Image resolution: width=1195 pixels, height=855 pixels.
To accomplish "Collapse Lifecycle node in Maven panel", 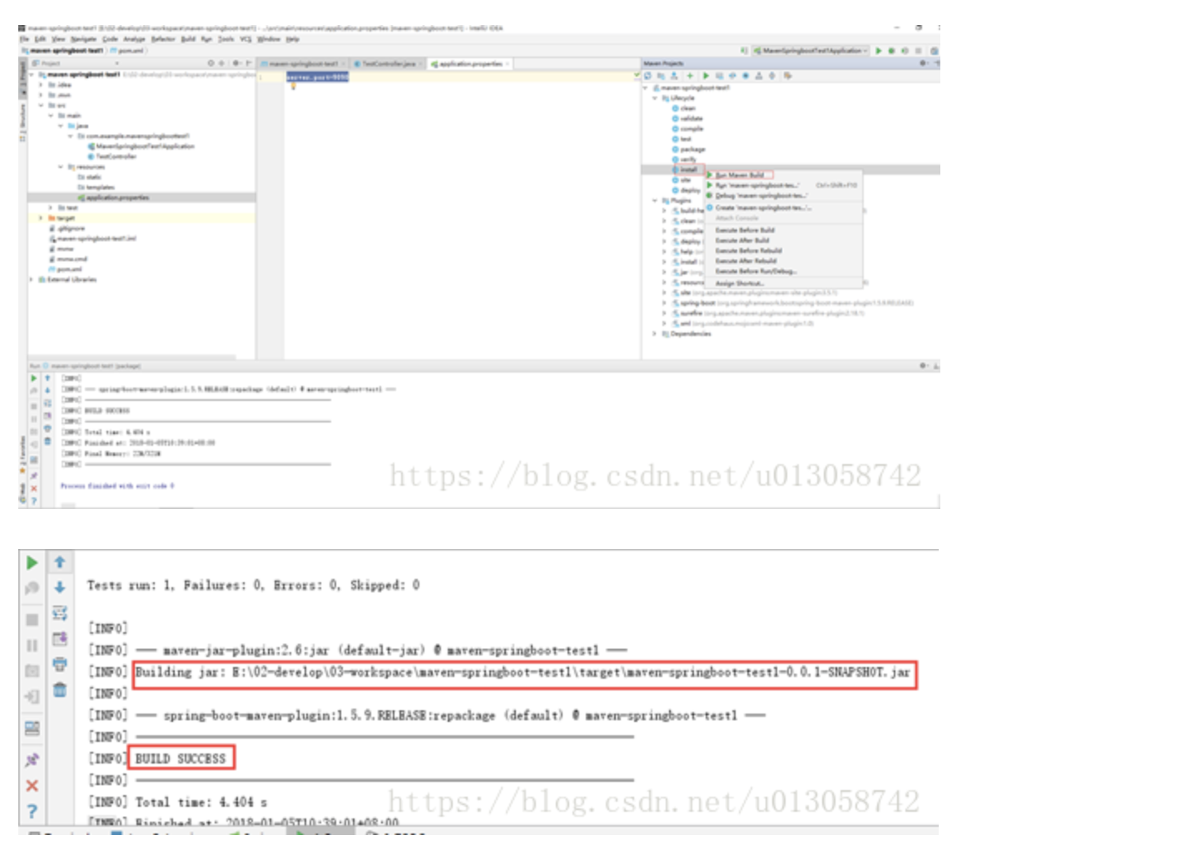I will pyautogui.click(x=655, y=97).
